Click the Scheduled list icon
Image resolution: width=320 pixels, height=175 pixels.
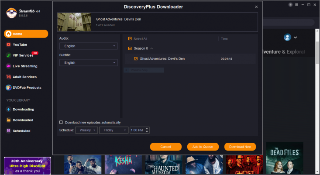[x=9, y=131]
